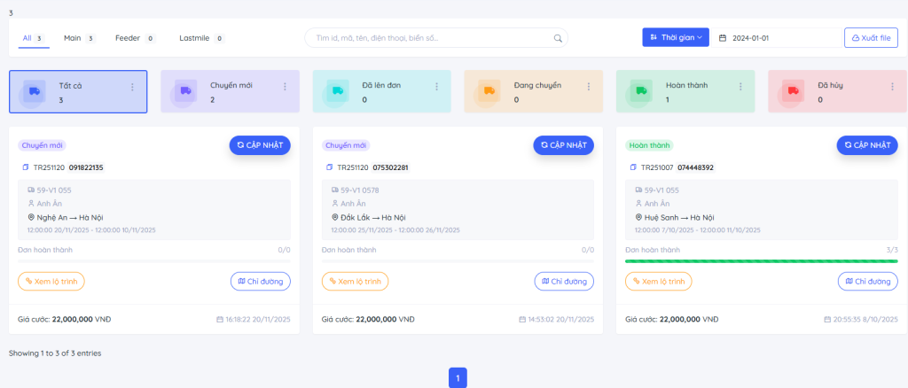This screenshot has height=388, width=908.
Task: Click the copy icon beside TR251120 091822135
Action: click(25, 167)
